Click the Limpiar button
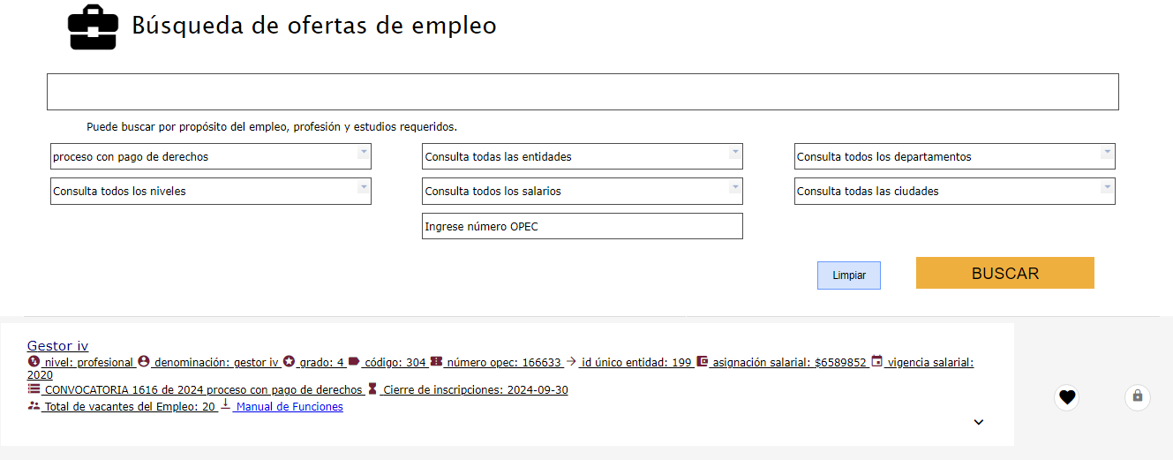This screenshot has height=460, width=1173. 848,275
